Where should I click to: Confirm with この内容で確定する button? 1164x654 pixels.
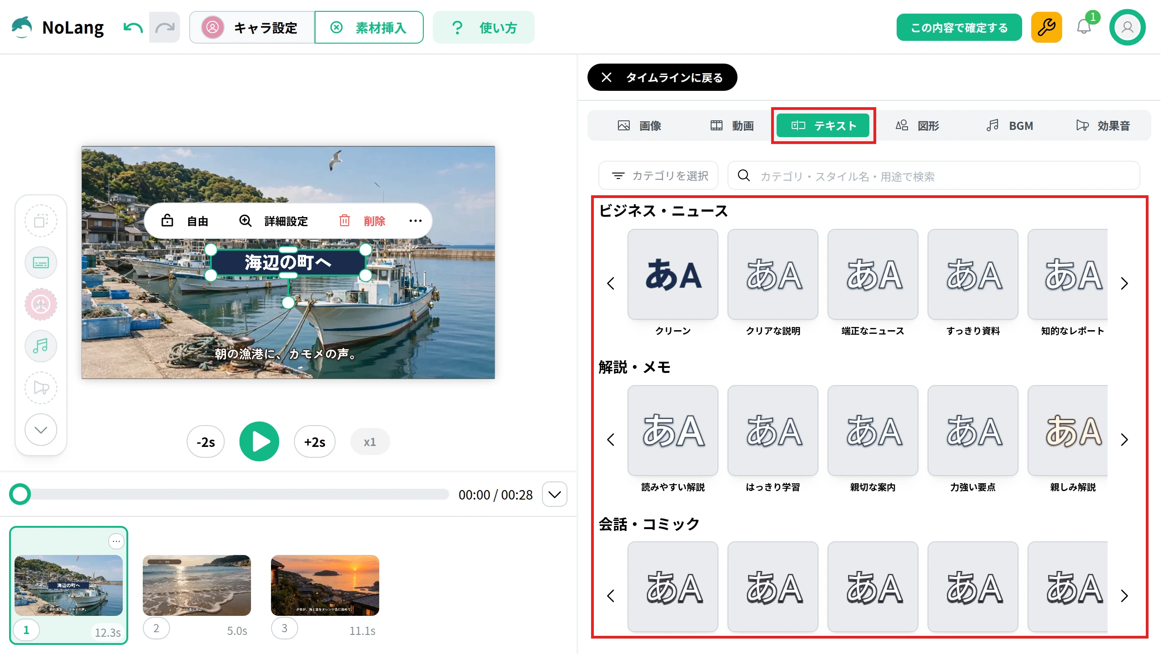pos(959,28)
